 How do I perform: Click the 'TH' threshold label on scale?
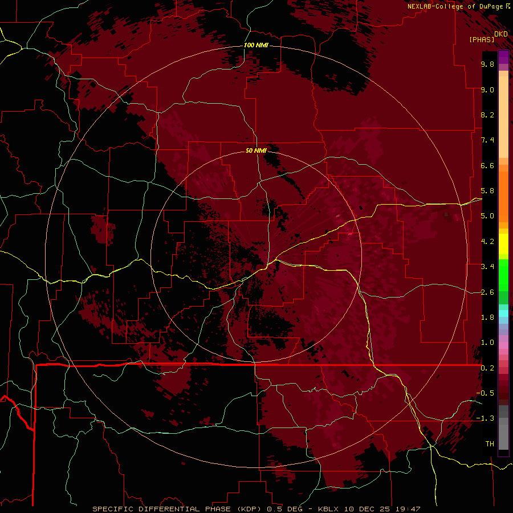click(x=490, y=444)
